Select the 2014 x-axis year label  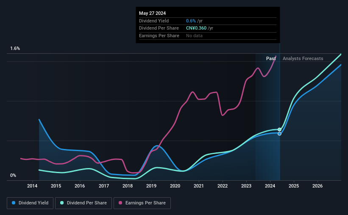pyautogui.click(x=33, y=186)
